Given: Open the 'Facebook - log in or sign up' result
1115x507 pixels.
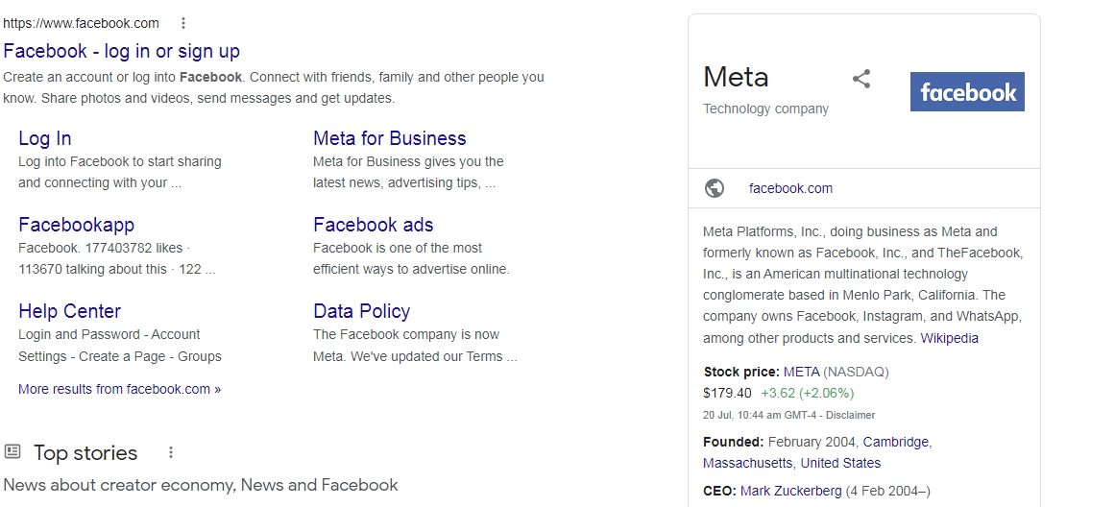Looking at the screenshot, I should point(121,51).
